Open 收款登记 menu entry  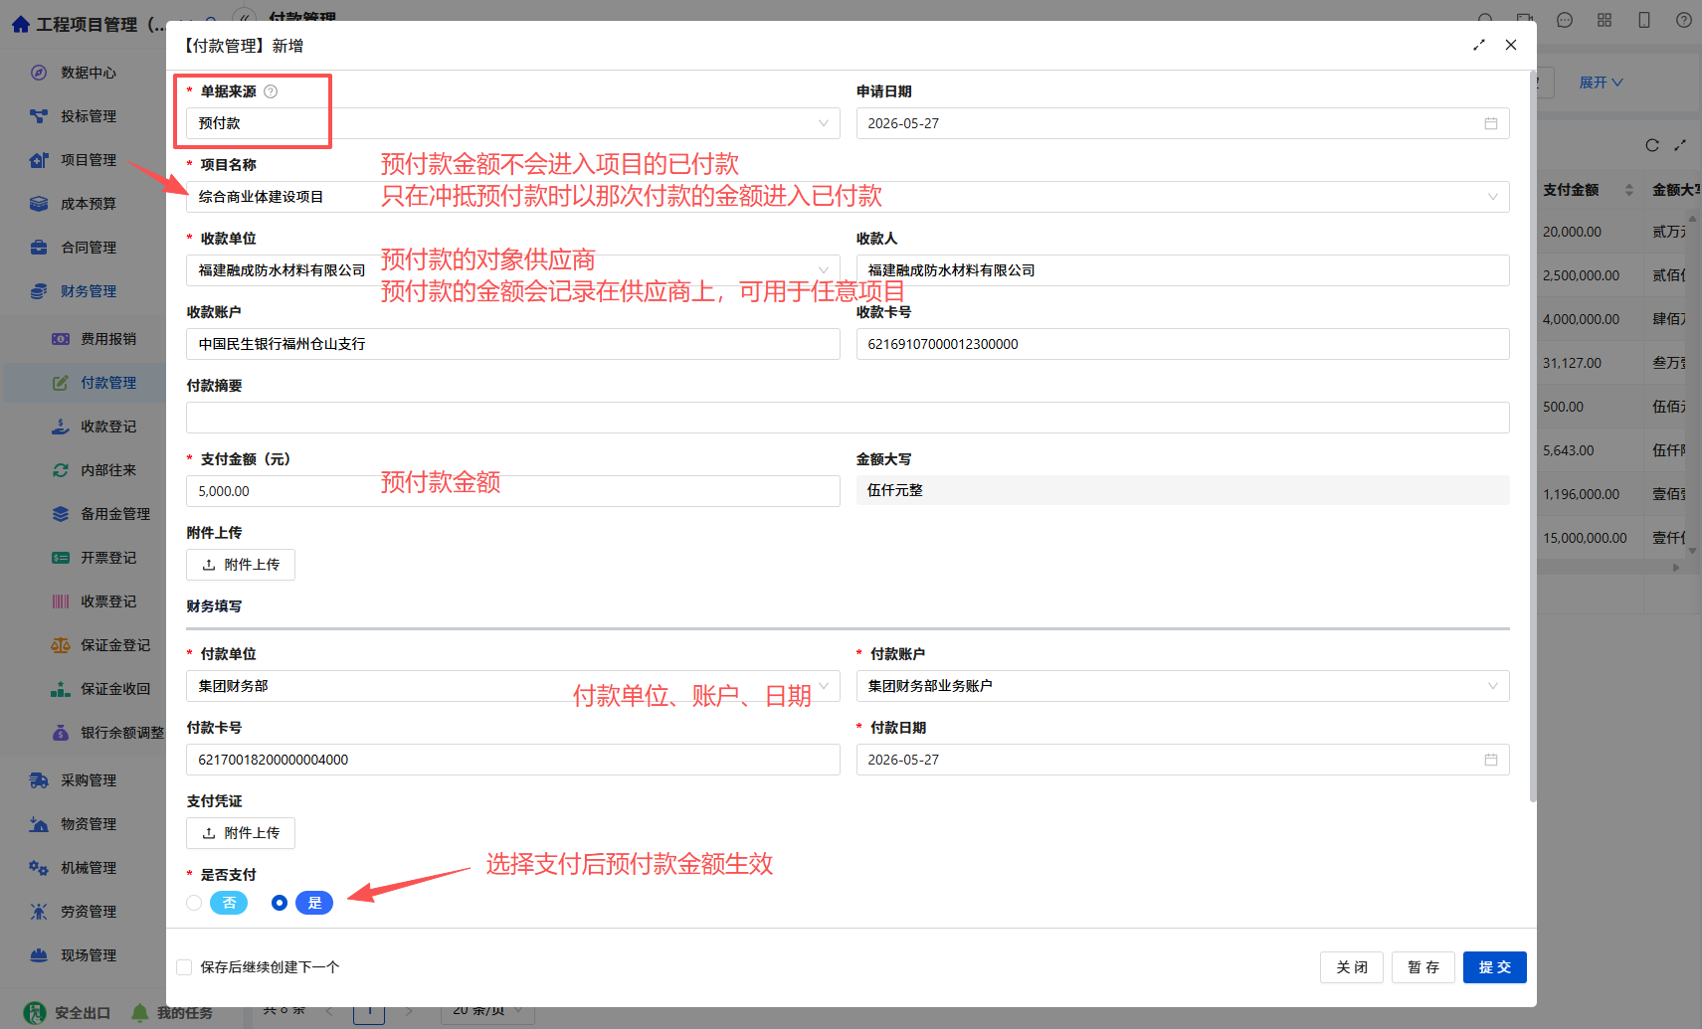pyautogui.click(x=108, y=427)
